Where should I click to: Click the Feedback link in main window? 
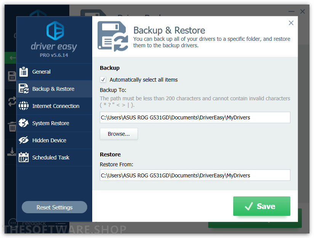(34, 223)
